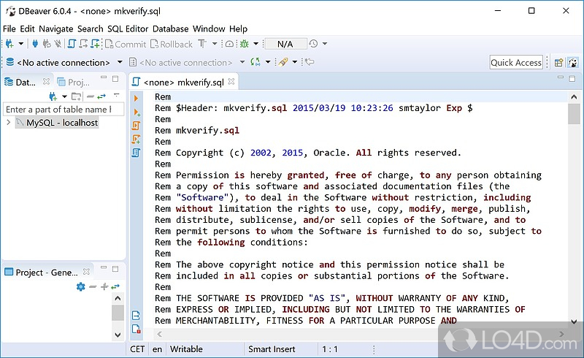Open the debug dropdown arrow next to bug icon

click(256, 44)
